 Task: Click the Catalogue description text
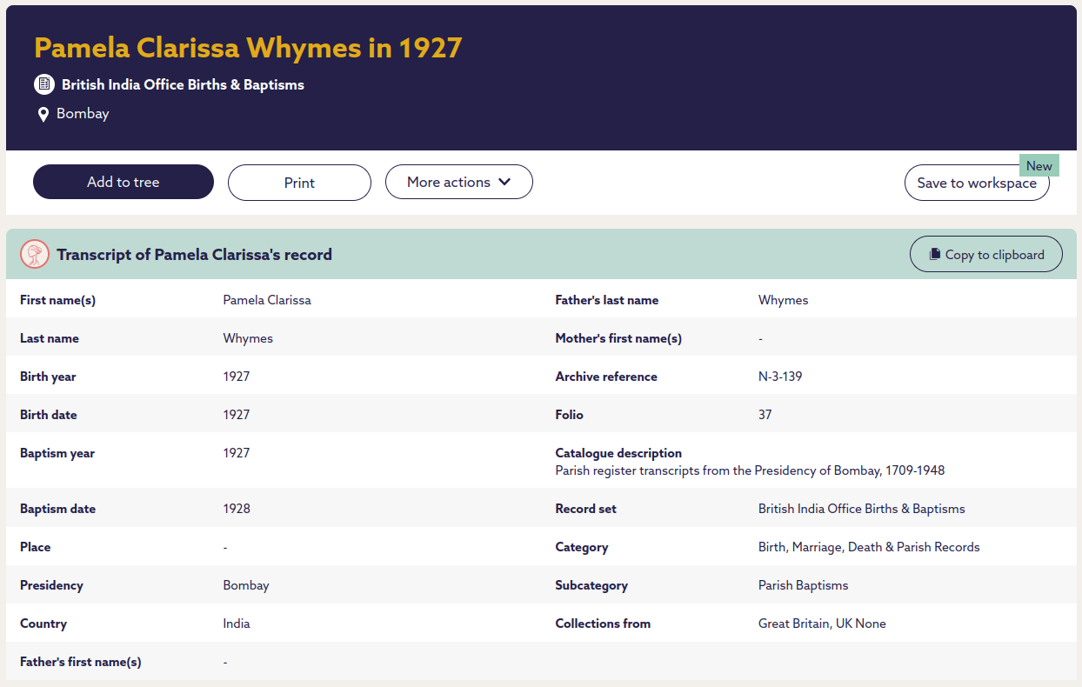pos(750,470)
